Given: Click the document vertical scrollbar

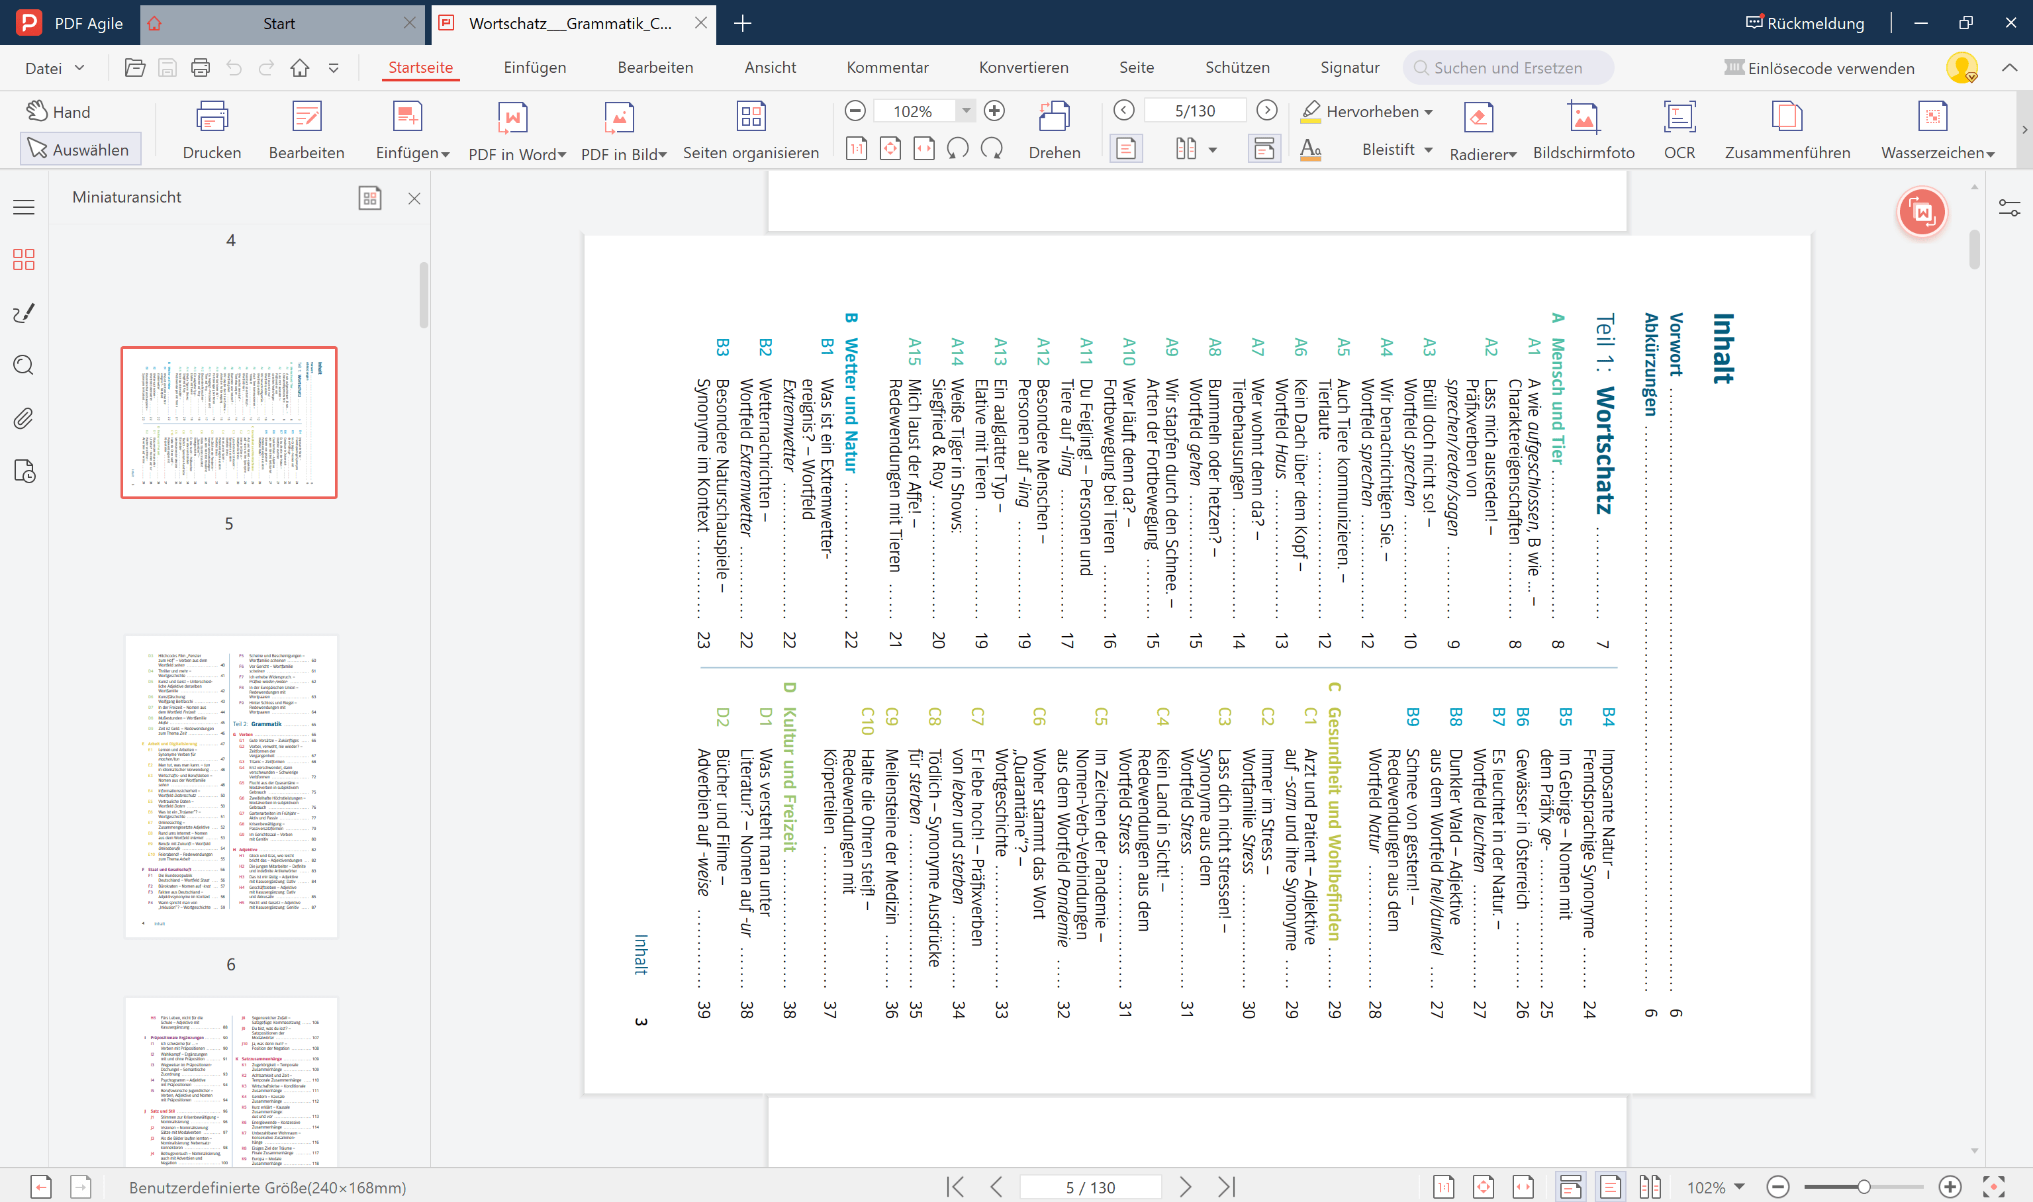Looking at the screenshot, I should 1974,250.
